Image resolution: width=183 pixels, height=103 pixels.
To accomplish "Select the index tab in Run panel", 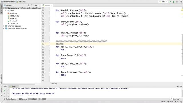I will point(14,87).
